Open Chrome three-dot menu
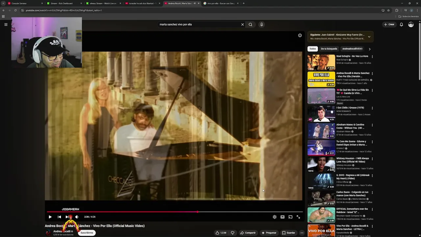The image size is (421, 237). click(x=417, y=10)
